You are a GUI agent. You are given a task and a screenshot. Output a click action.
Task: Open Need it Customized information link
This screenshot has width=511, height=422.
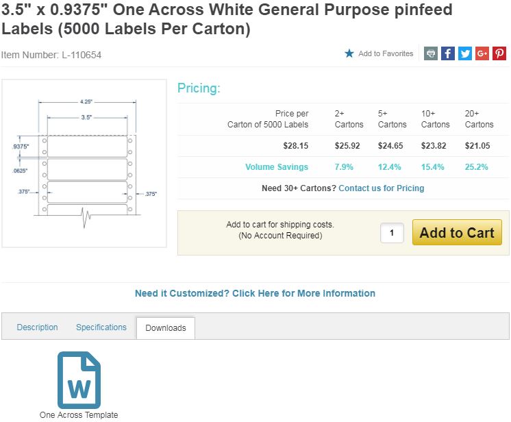[255, 293]
